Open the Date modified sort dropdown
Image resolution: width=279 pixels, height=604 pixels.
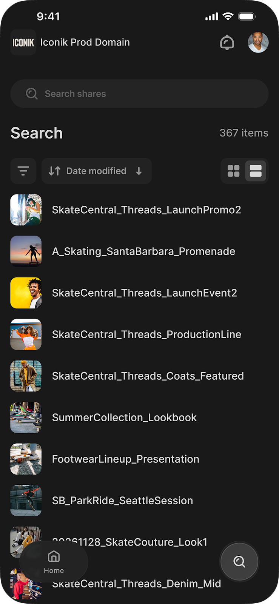coord(96,171)
